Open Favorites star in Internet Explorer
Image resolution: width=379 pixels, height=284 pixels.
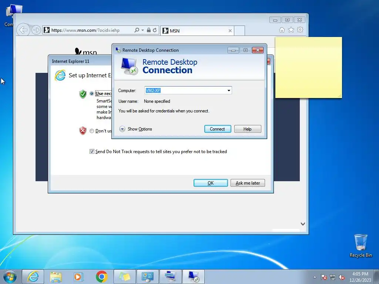tap(291, 30)
